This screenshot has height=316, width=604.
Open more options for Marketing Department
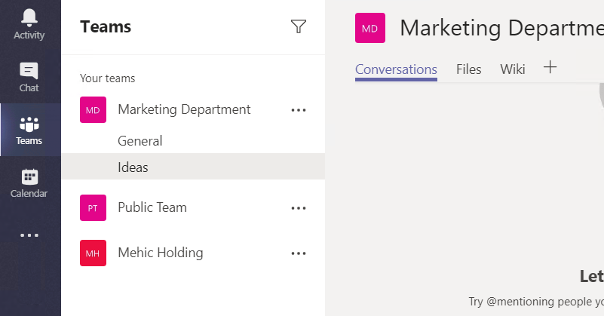click(x=299, y=110)
